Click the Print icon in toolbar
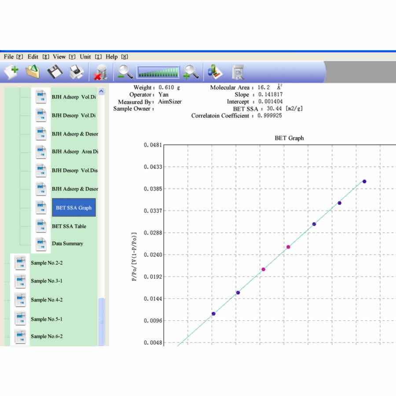The height and width of the screenshot is (396, 396). click(77, 72)
